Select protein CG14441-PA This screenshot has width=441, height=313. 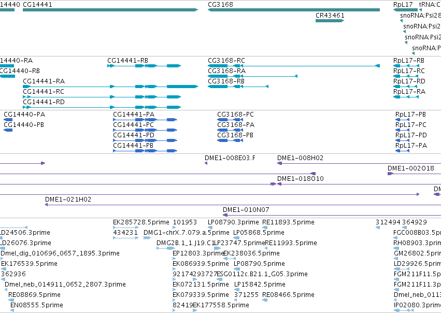(145, 120)
